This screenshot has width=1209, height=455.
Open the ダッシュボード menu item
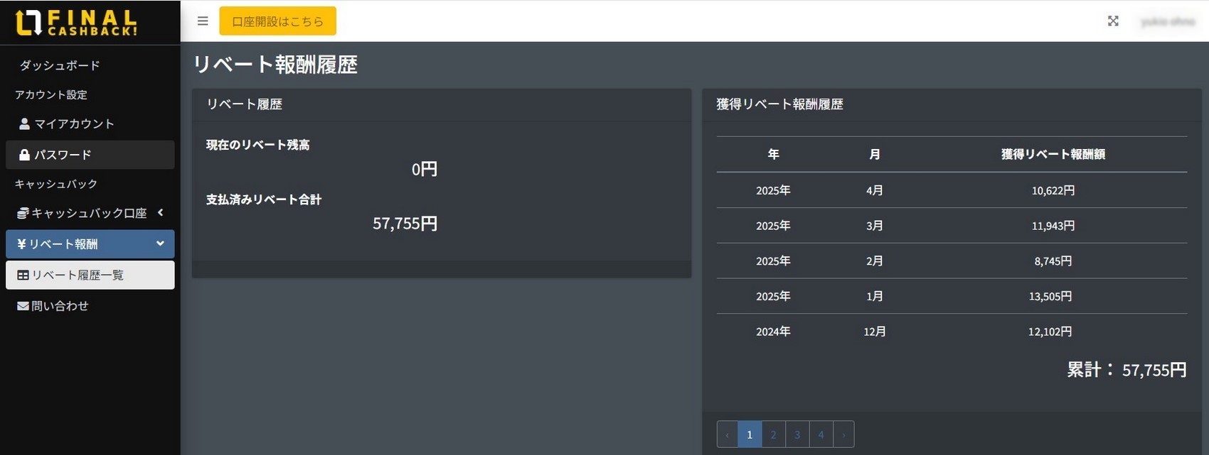(60, 65)
